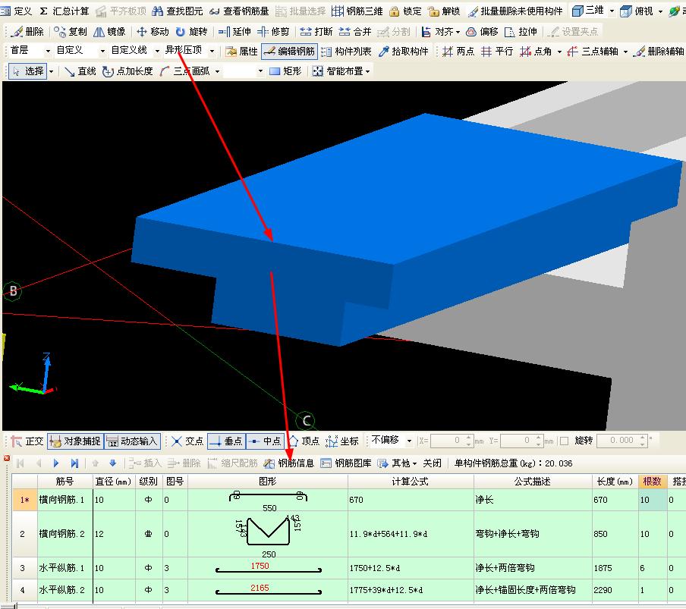Select the 拉伸 stretch tool
The image size is (686, 609).
pos(521,32)
